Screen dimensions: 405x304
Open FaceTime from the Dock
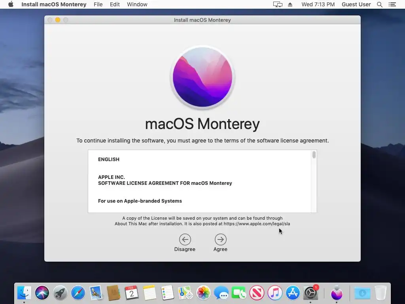tap(239, 293)
